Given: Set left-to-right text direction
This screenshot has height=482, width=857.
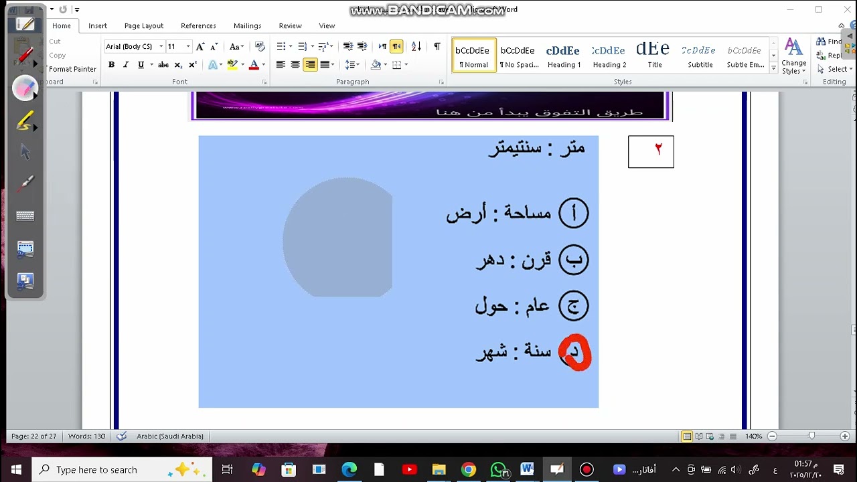Looking at the screenshot, I should pos(382,46).
